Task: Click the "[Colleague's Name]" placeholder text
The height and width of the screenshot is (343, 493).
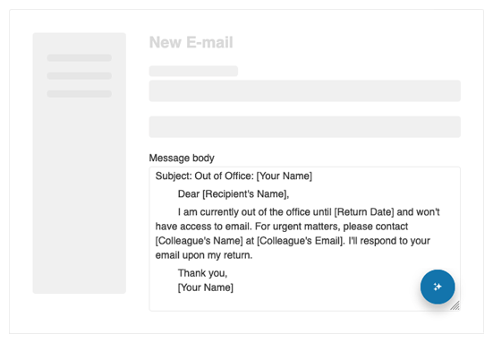Action: pos(199,241)
